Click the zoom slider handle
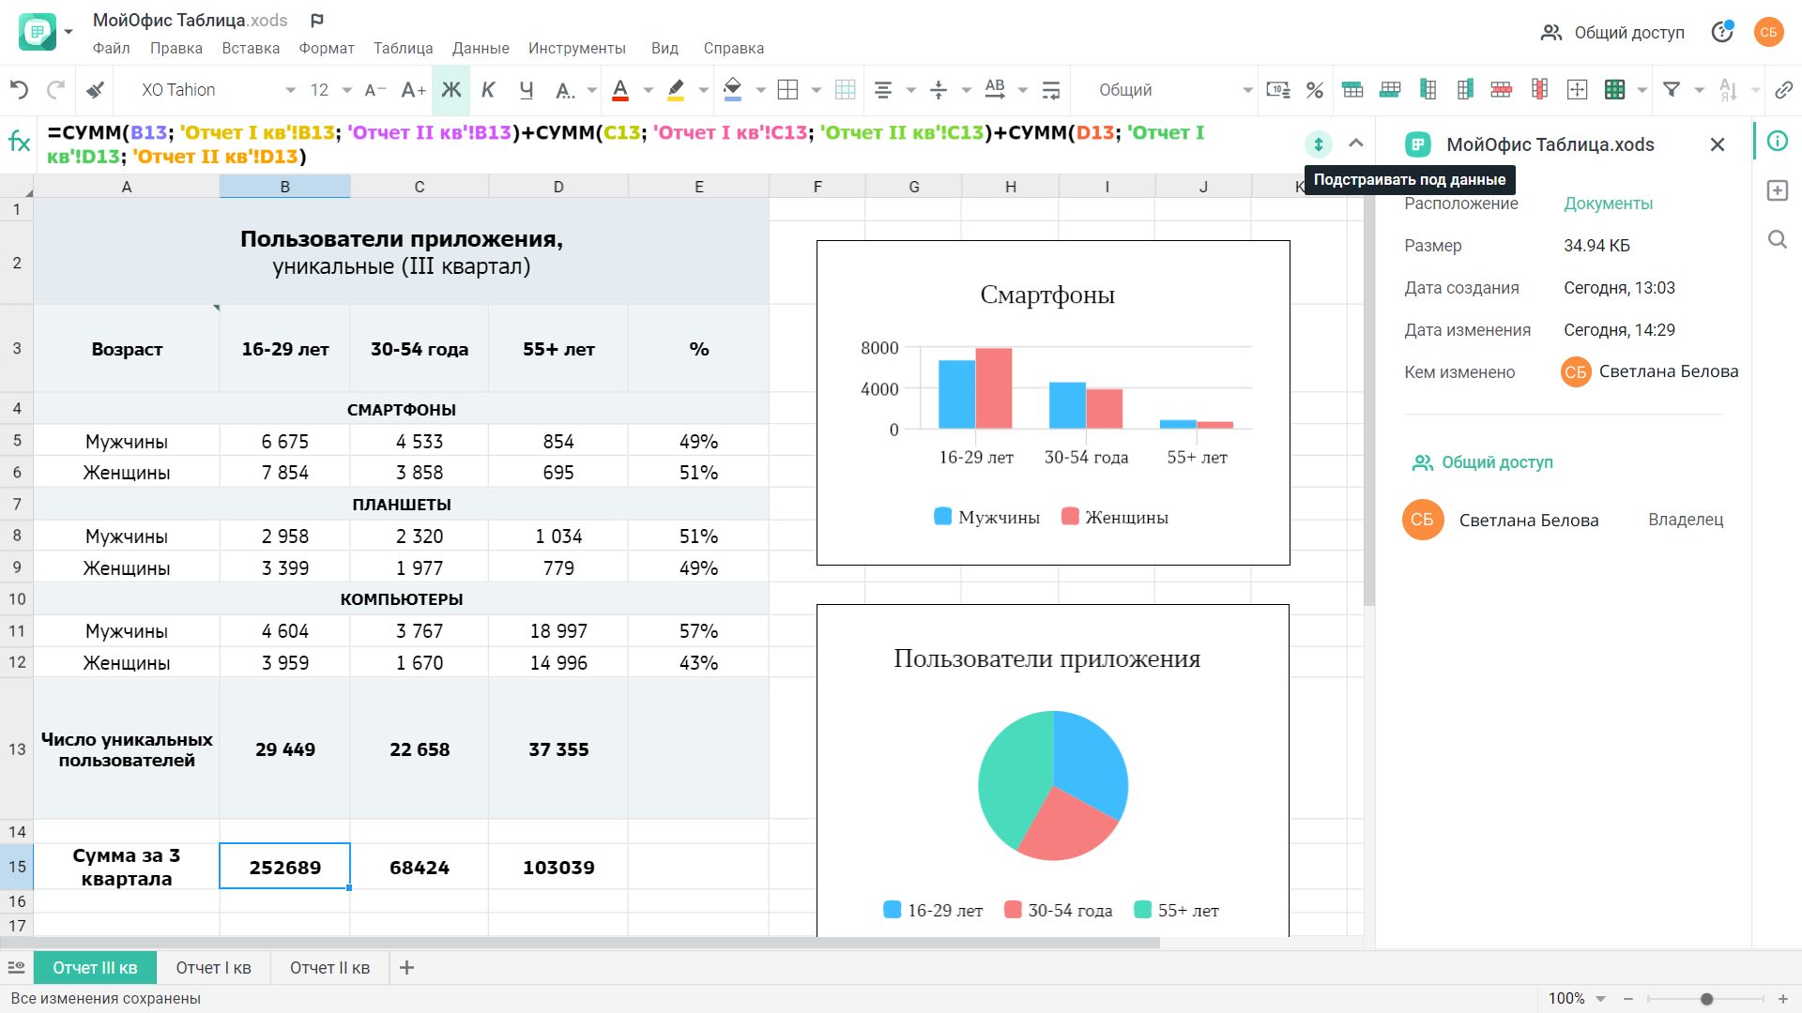 point(1707,999)
